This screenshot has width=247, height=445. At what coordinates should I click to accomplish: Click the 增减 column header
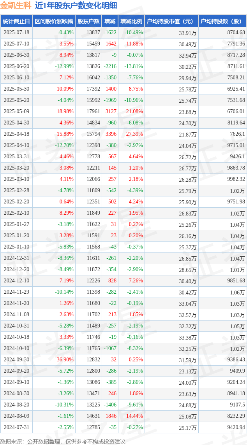coord(110,21)
